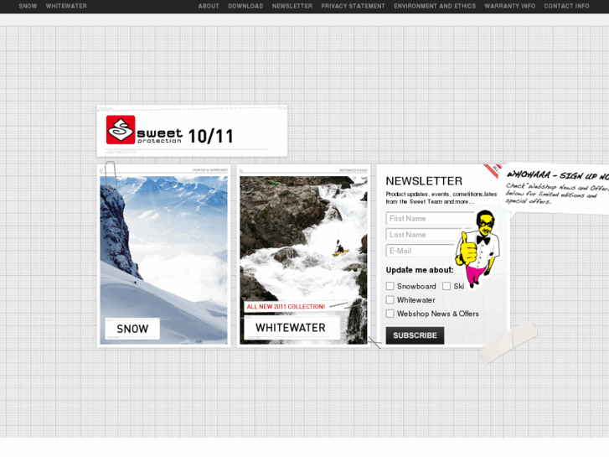Viewport: 609px width, 457px height.
Task: Click the 10/11 season text in header
Action: click(211, 137)
